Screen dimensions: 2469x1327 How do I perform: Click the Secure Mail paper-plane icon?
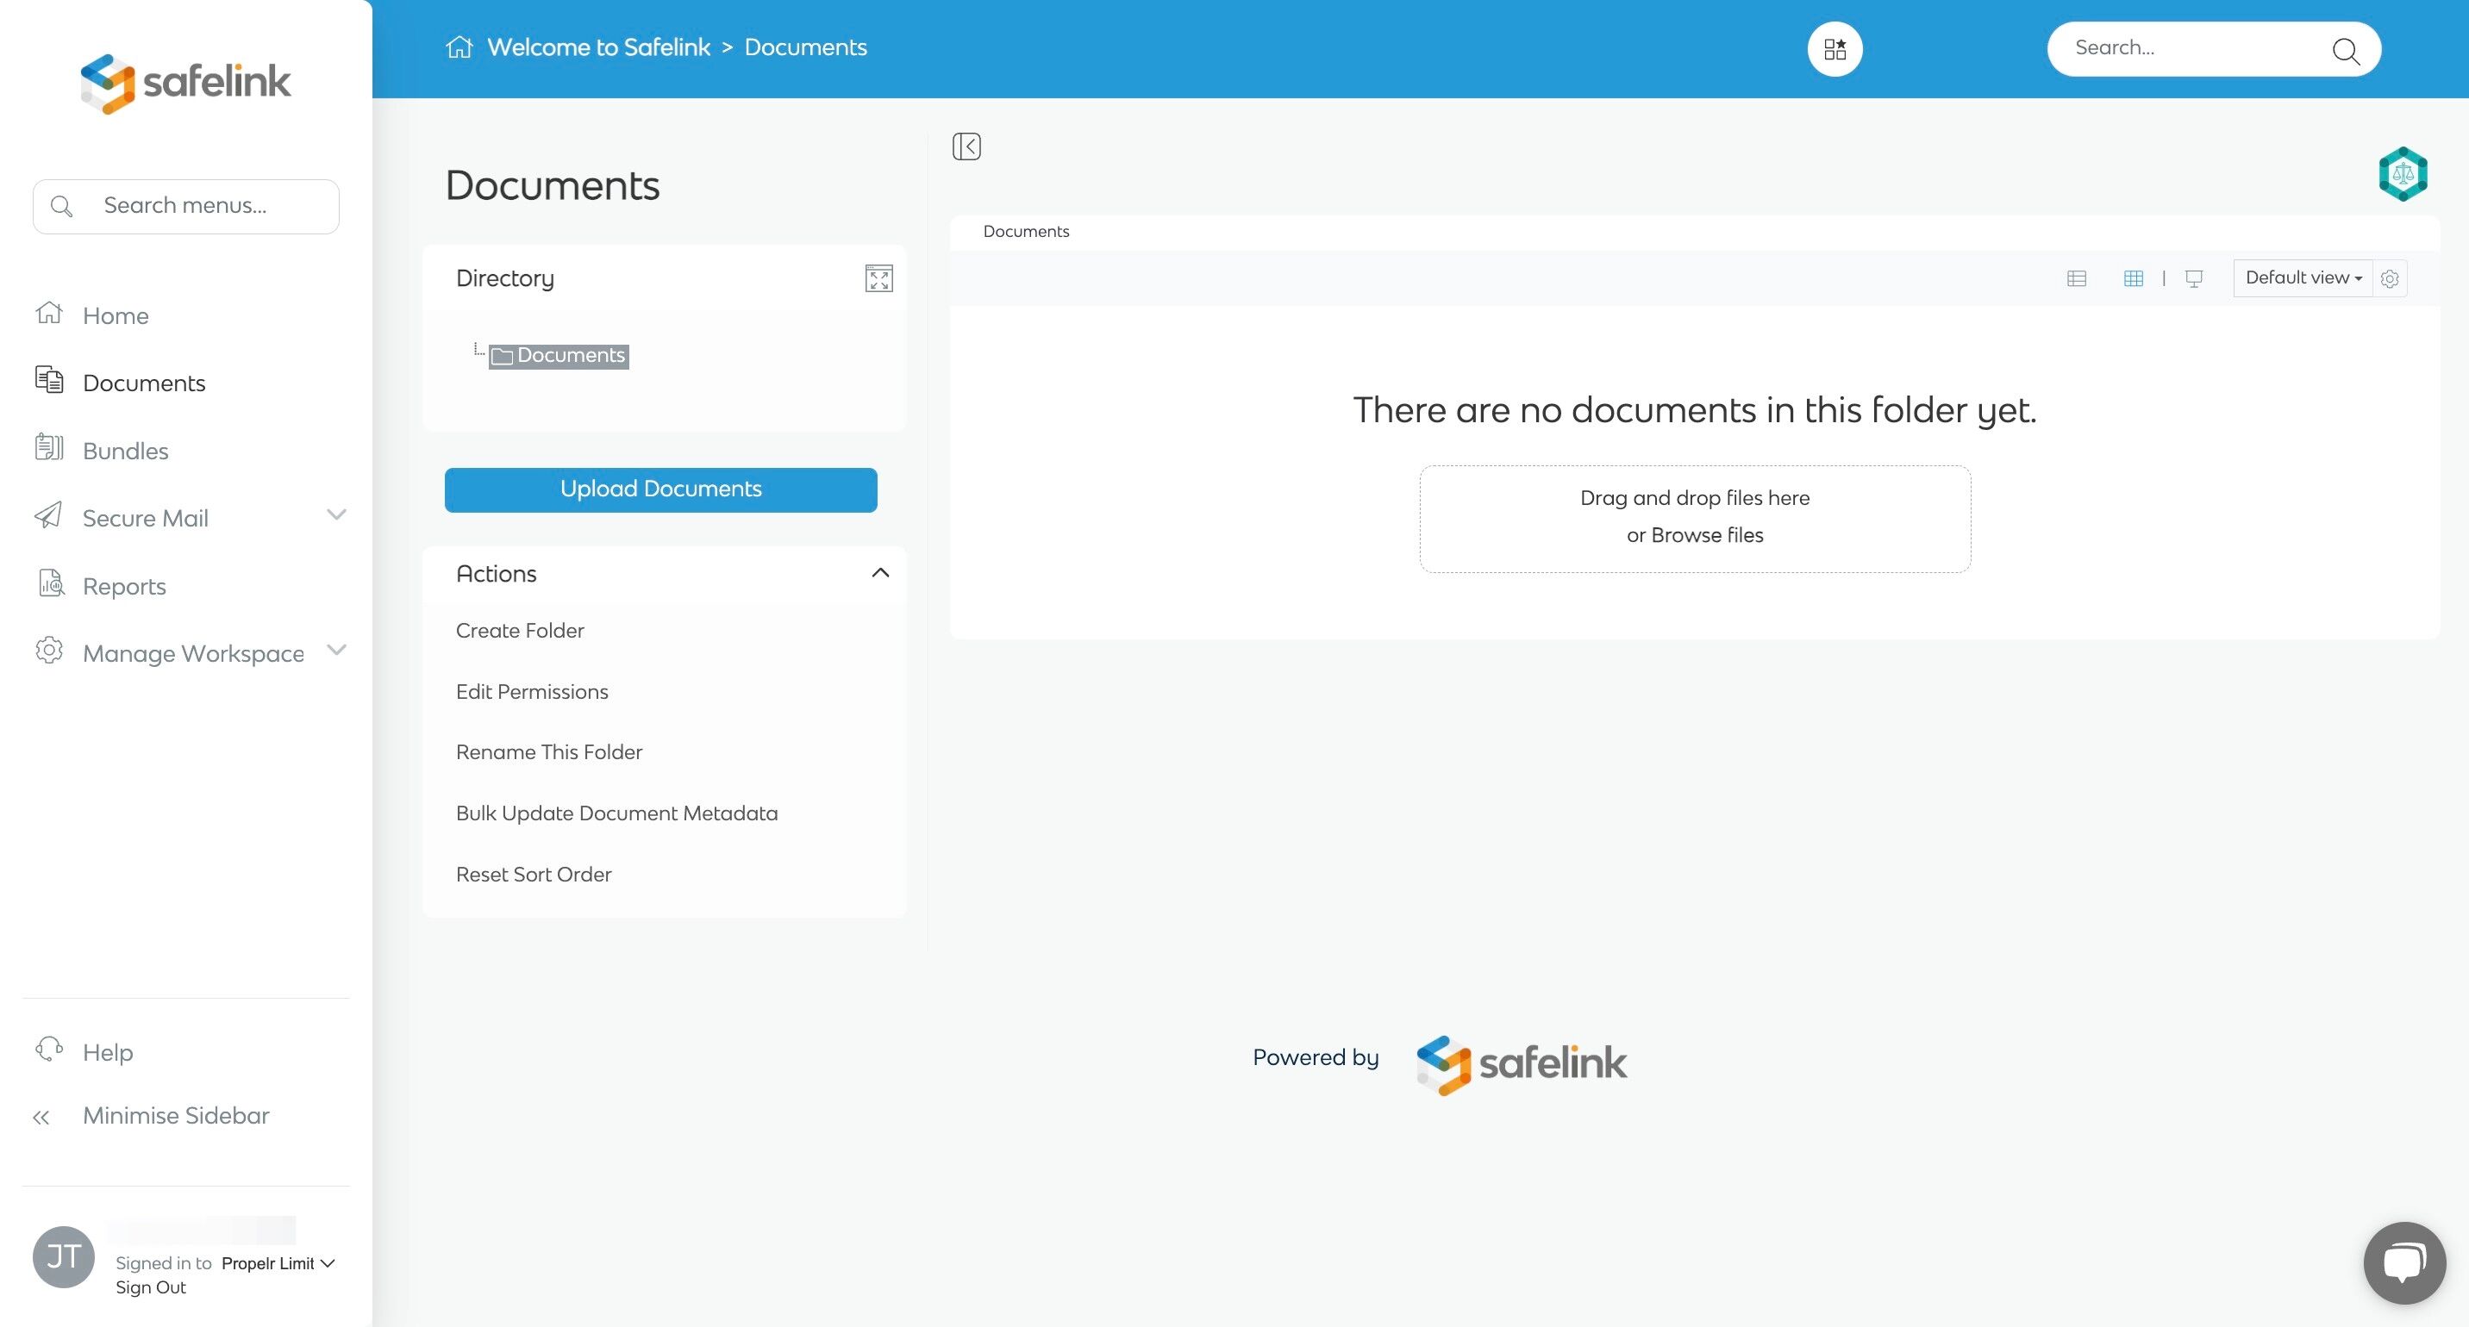pos(49,515)
